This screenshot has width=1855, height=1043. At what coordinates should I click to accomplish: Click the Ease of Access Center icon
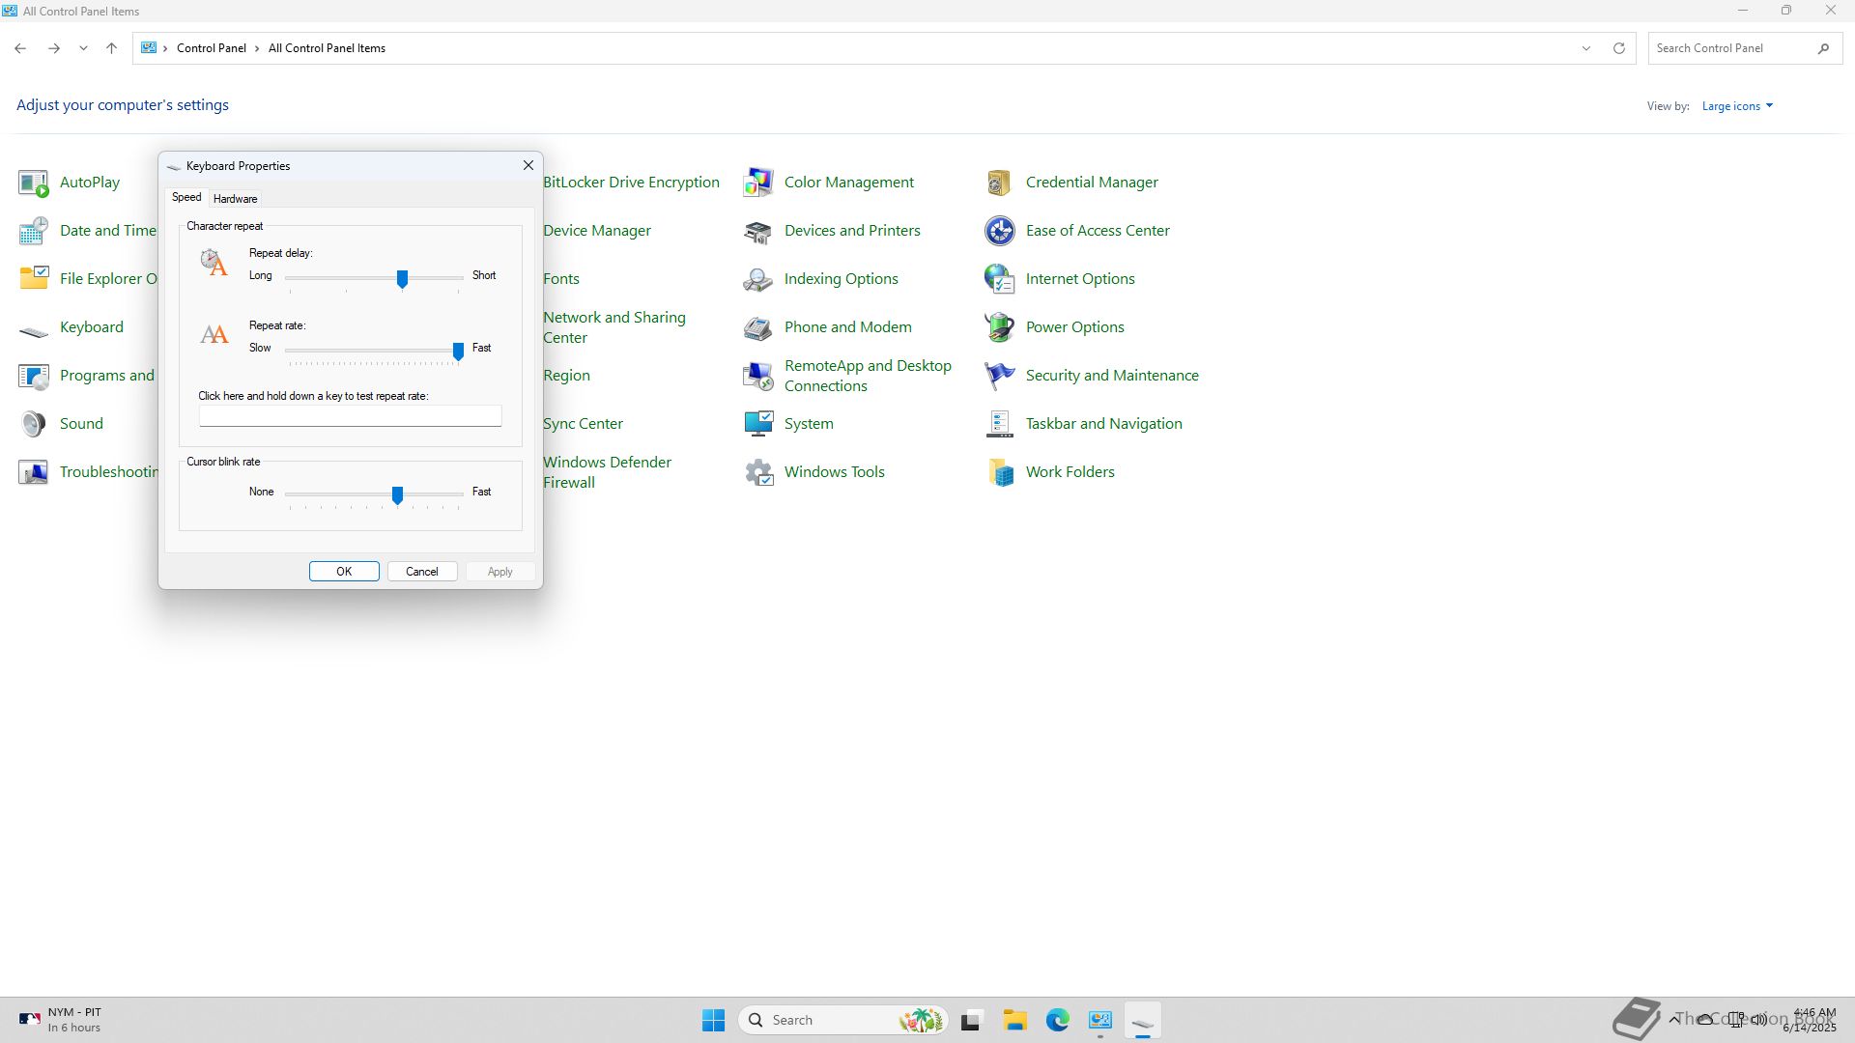pos(999,231)
